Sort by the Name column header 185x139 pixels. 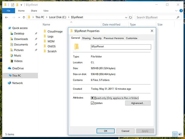[x=46, y=25]
